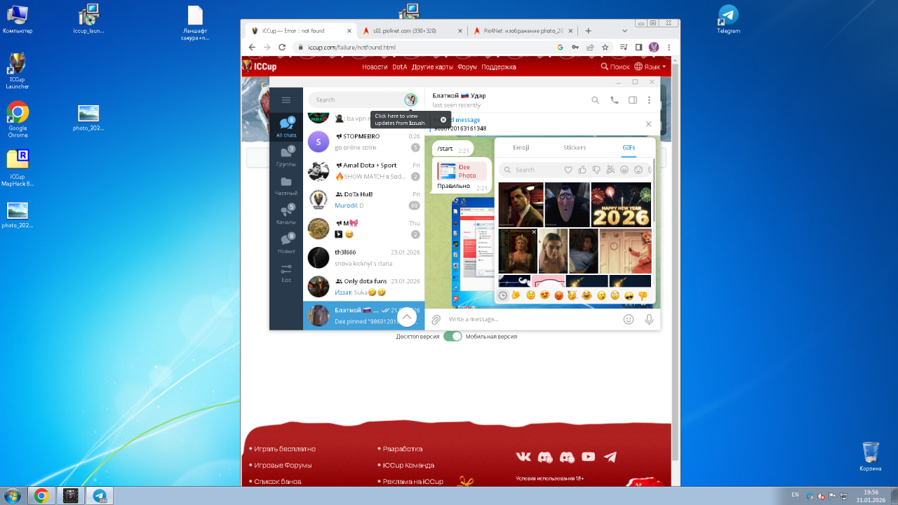
Task: Open the Telegram hamburger main menu
Action: tap(286, 100)
